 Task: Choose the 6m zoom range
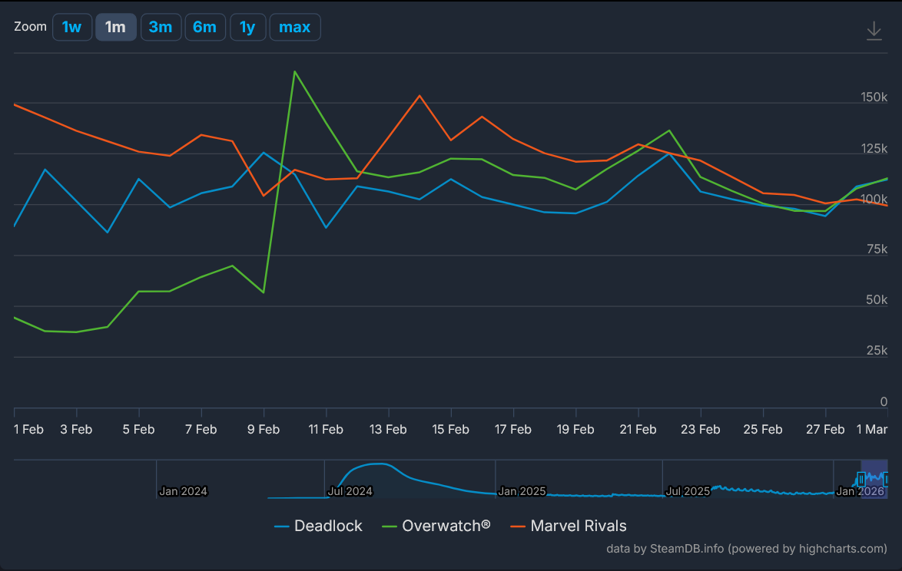coord(204,28)
